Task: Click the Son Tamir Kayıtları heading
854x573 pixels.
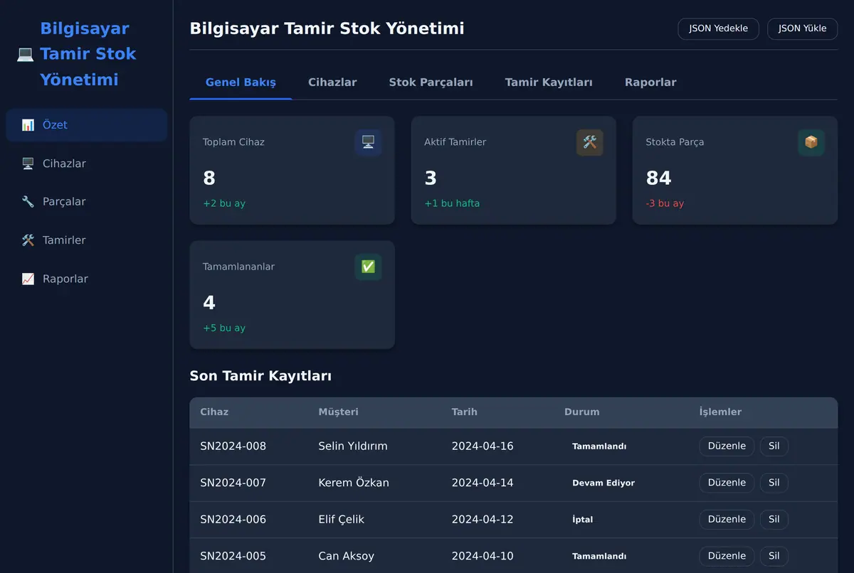Action: tap(260, 376)
